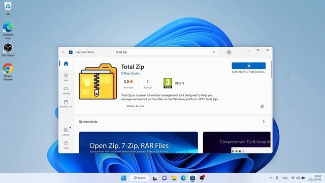Screen dimensions: 325x183
Task: Select the Recycle Bin desktop icon
Action: [8, 8]
